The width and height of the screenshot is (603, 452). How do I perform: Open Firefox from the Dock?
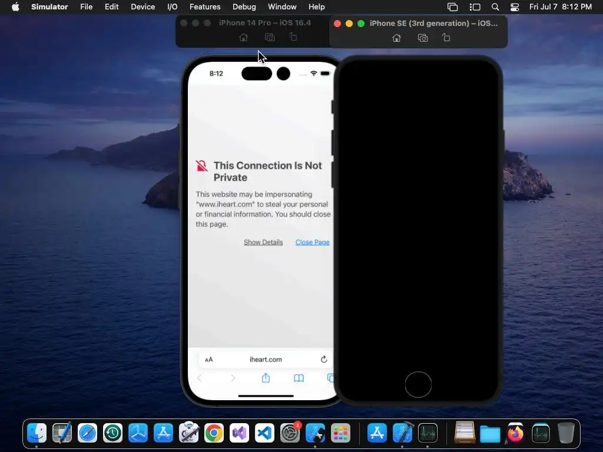[x=515, y=433]
